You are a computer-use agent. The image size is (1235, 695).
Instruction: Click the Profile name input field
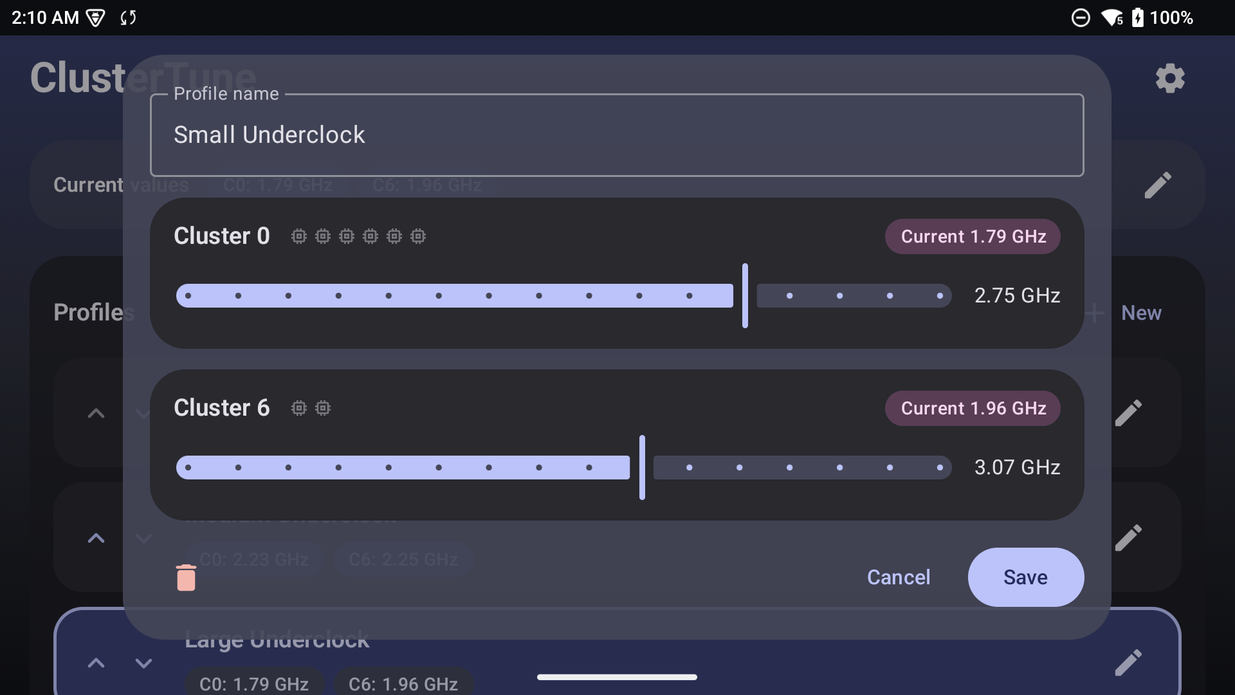click(617, 135)
